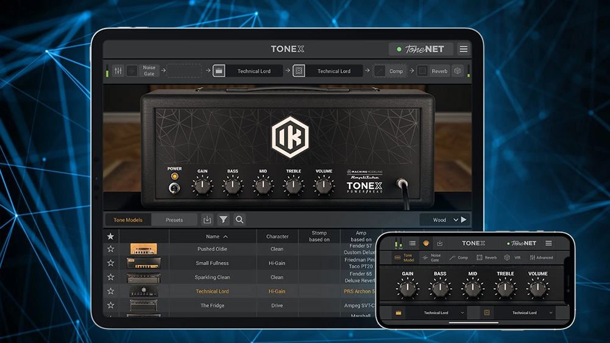Click the Drive character cell
Viewport: 610px width, 343px height.
coord(277,305)
